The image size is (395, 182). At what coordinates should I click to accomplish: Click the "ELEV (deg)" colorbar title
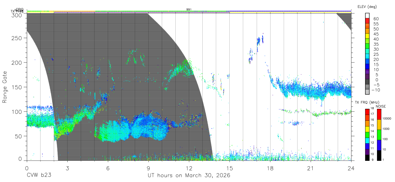coord(367,6)
